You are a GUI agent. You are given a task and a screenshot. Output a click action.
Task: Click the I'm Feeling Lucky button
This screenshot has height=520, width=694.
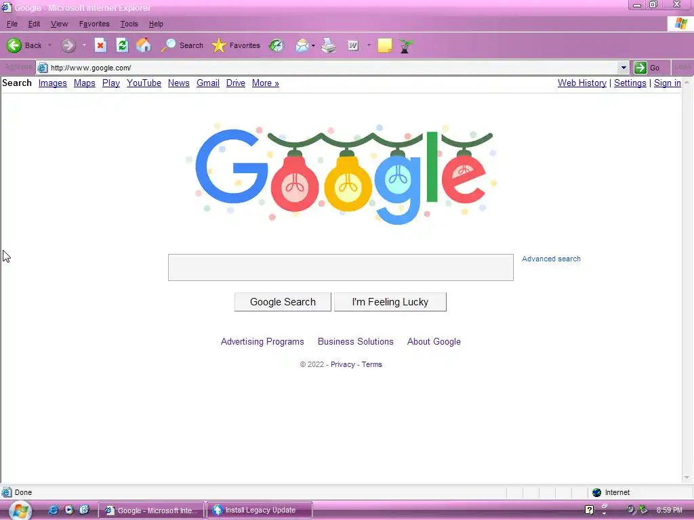(390, 302)
